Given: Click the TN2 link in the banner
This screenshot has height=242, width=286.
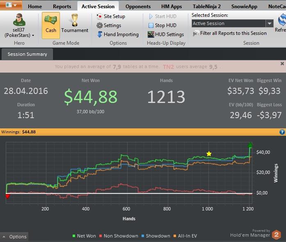Looking at the screenshot, I should click(168, 67).
